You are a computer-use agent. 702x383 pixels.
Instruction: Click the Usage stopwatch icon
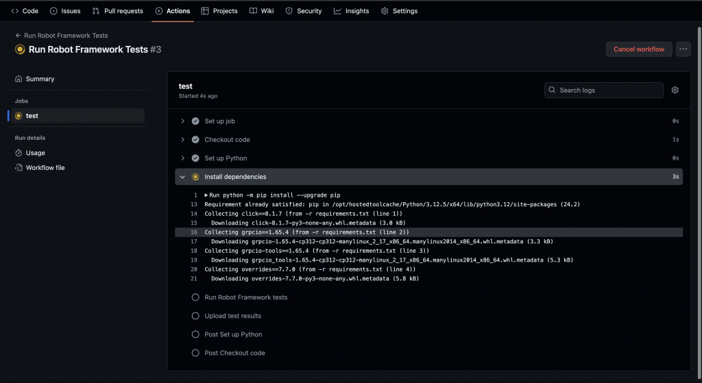[19, 153]
